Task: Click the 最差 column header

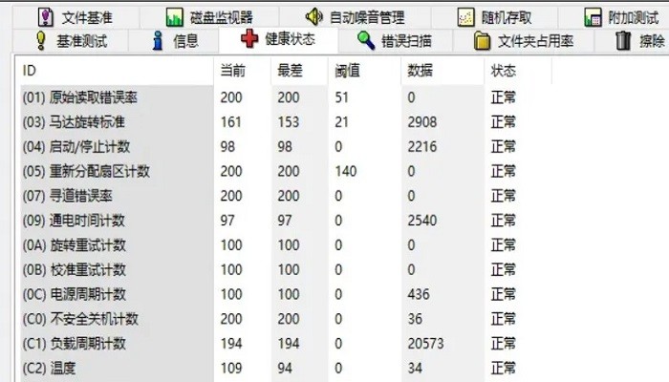Action: [x=299, y=71]
